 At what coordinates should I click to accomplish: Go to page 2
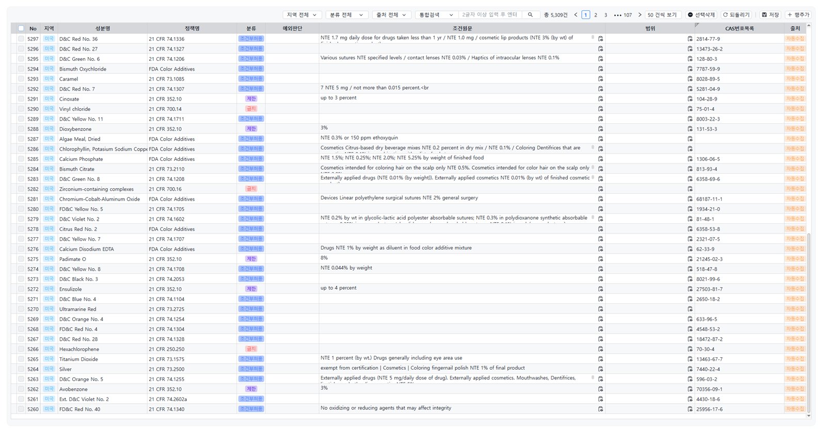596,15
